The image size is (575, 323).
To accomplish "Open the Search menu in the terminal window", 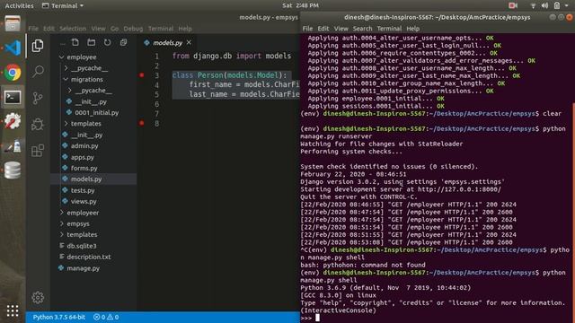I will (362, 29).
